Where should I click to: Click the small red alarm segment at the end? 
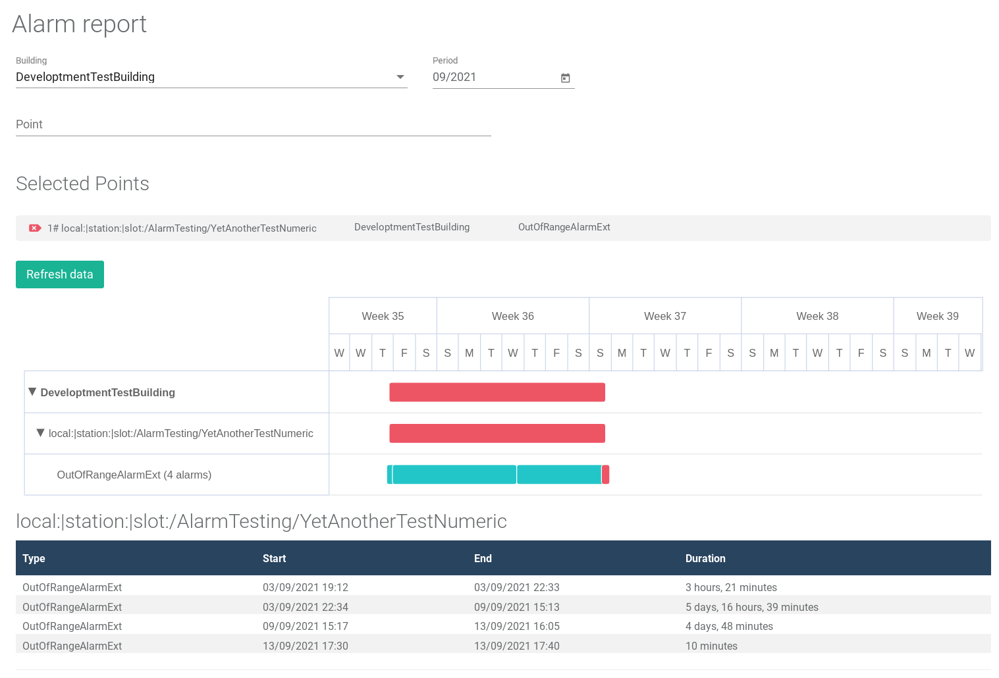pos(605,475)
